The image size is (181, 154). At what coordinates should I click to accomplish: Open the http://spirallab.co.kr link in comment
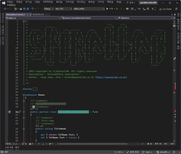click(111, 77)
